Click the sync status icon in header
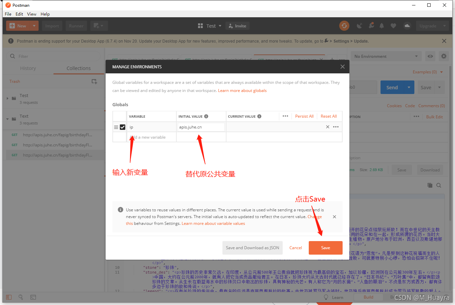The height and width of the screenshot is (305, 455). 344,26
